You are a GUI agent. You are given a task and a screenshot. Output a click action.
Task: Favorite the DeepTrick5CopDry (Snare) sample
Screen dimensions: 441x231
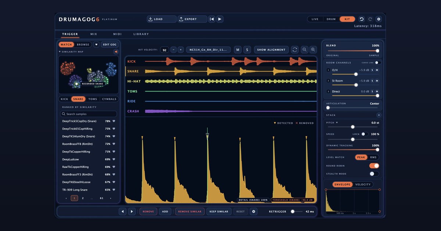click(x=114, y=121)
